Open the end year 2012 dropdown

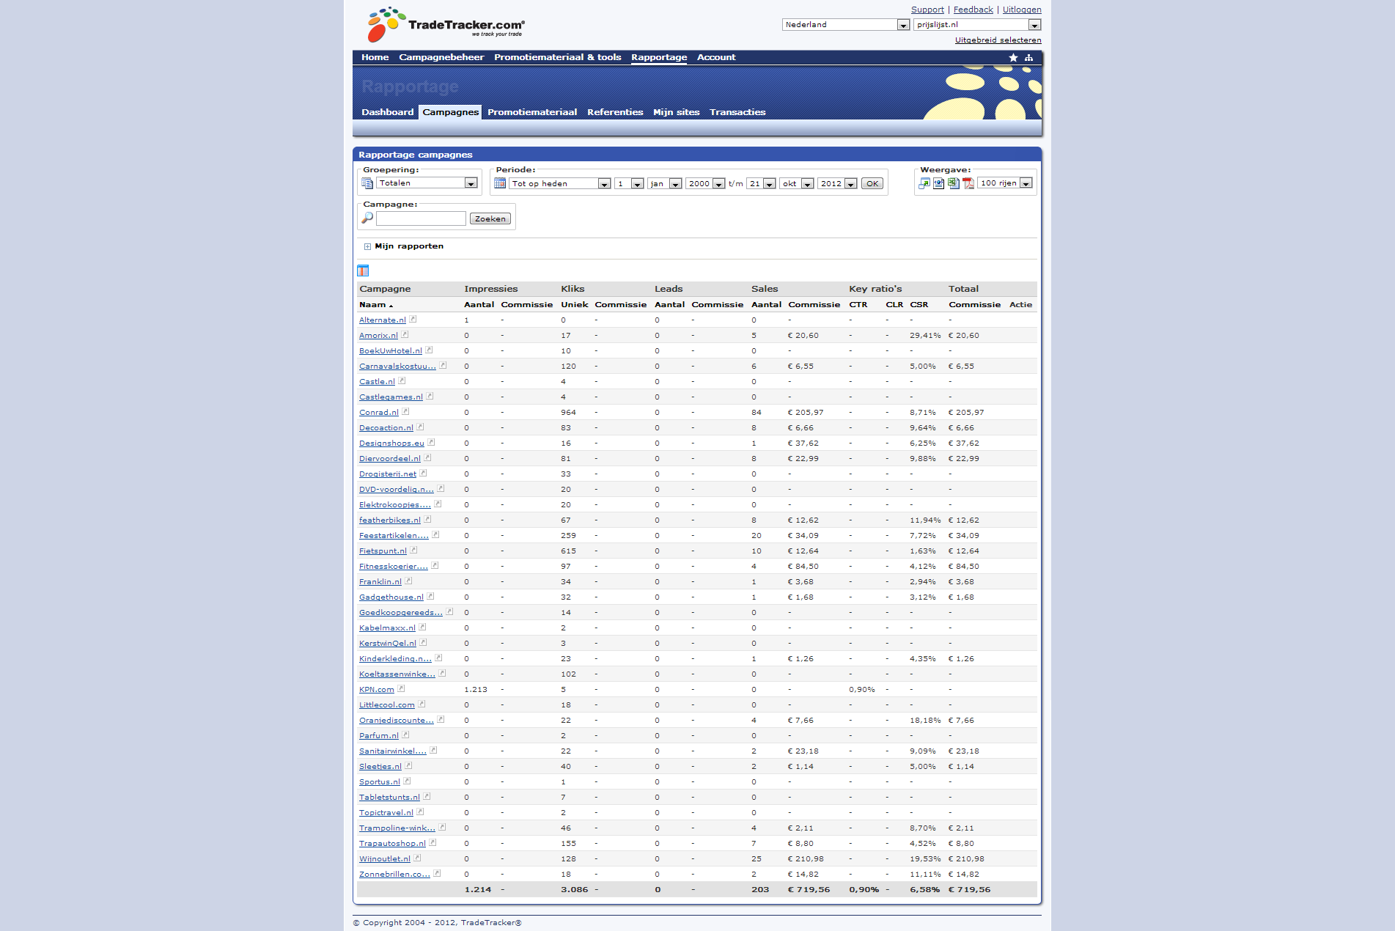tap(837, 183)
